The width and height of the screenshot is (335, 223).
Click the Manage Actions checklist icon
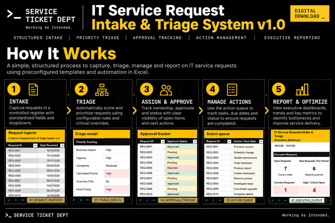click(232, 90)
